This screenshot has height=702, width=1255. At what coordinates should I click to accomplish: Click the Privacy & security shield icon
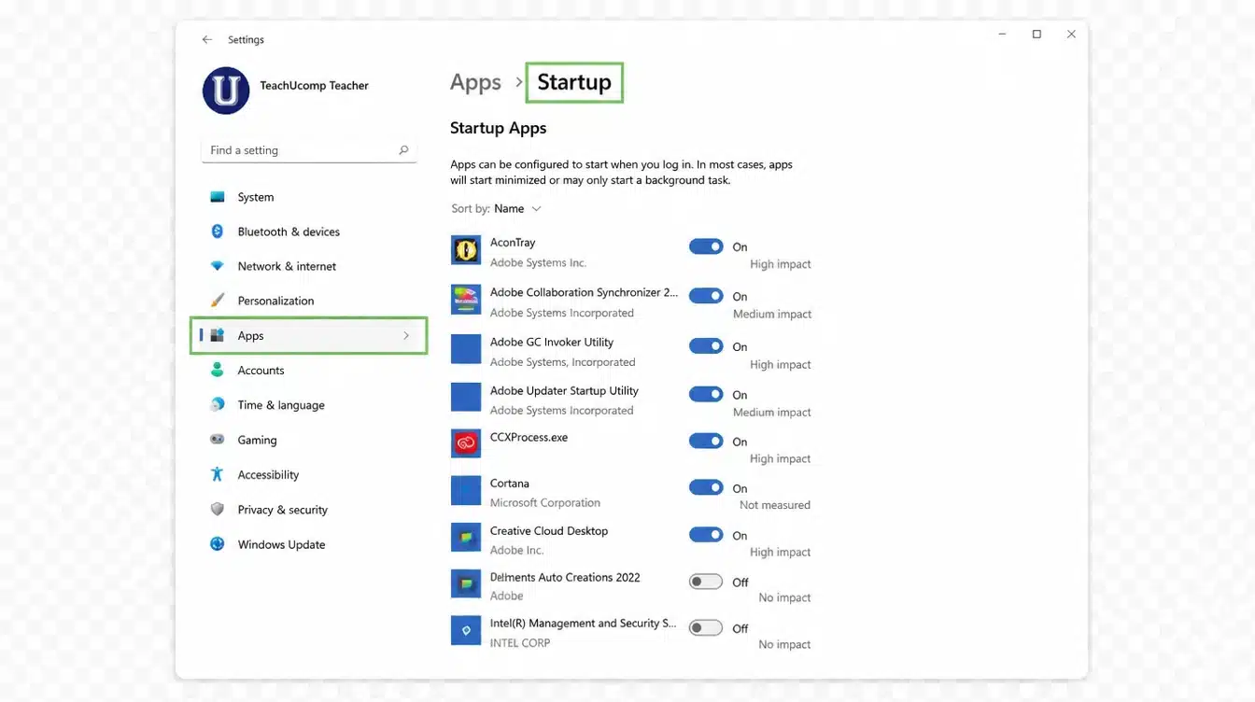tap(218, 509)
